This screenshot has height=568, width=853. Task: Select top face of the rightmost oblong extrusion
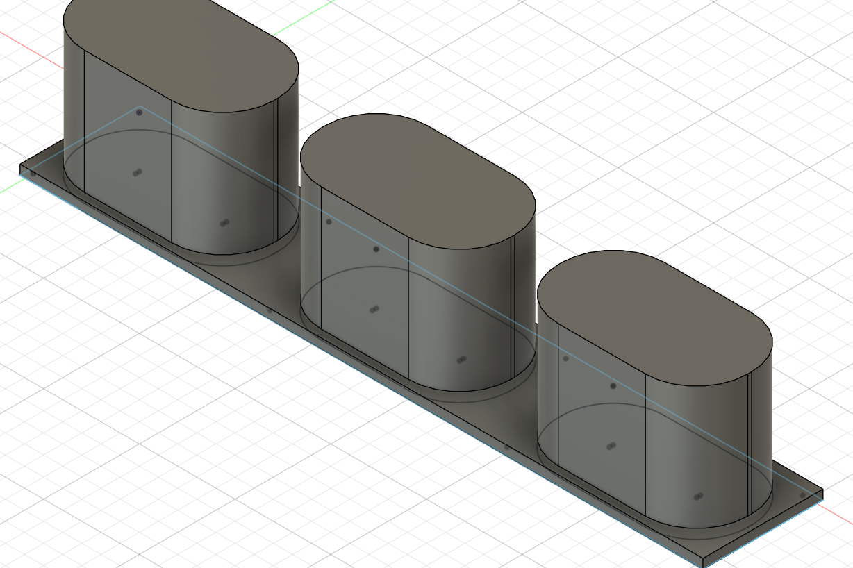click(655, 317)
